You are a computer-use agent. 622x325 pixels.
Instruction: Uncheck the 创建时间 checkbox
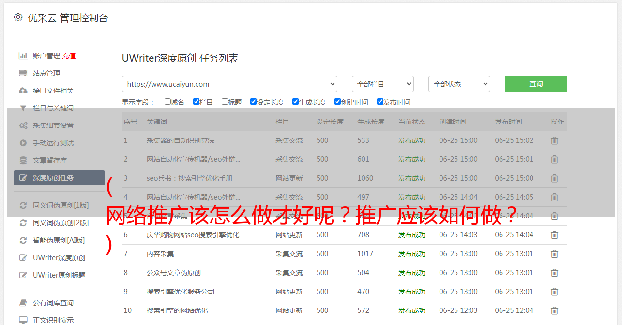point(337,102)
